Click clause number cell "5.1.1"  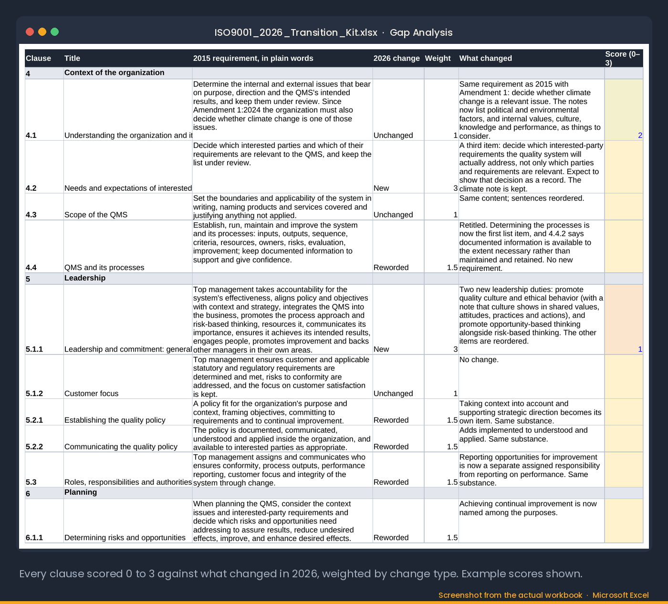[x=44, y=320]
